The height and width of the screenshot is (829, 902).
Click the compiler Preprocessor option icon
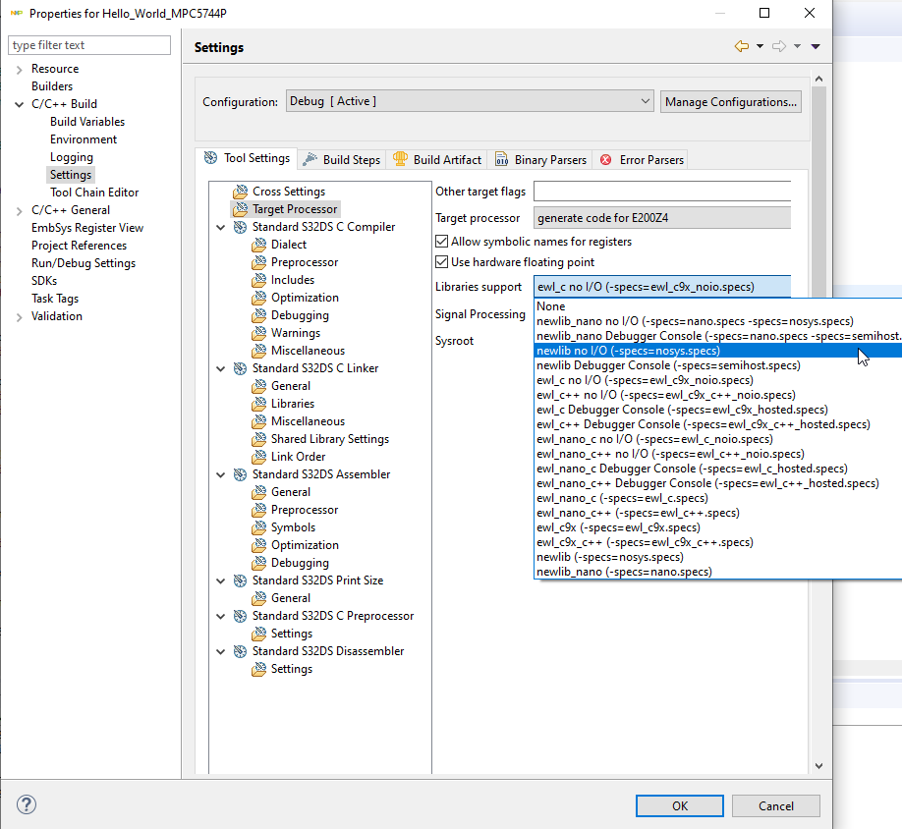point(258,262)
